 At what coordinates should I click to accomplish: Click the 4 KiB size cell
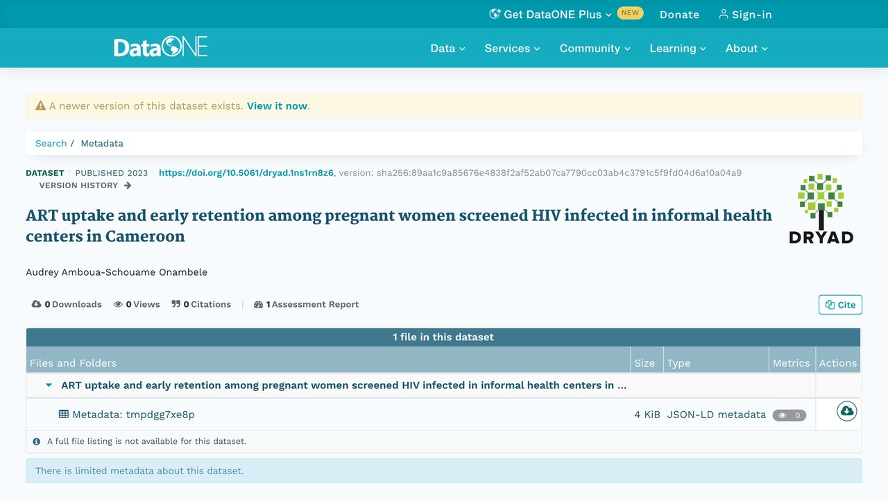pos(647,415)
